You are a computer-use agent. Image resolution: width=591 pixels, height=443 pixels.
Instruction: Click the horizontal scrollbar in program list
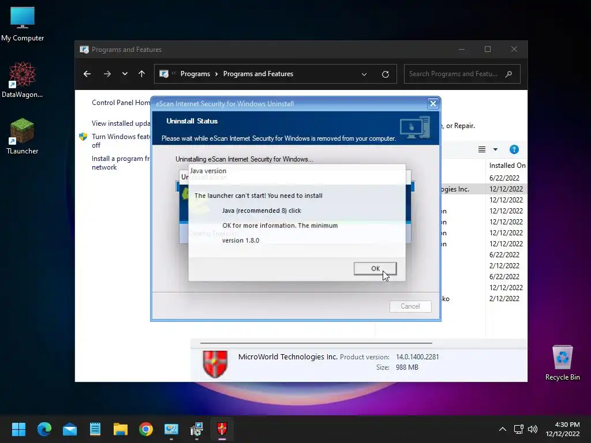[x=316, y=343]
